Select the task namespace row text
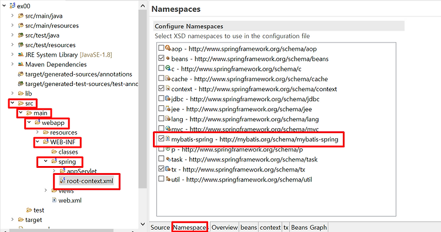Viewport: 441px width, 232px height. click(x=245, y=160)
